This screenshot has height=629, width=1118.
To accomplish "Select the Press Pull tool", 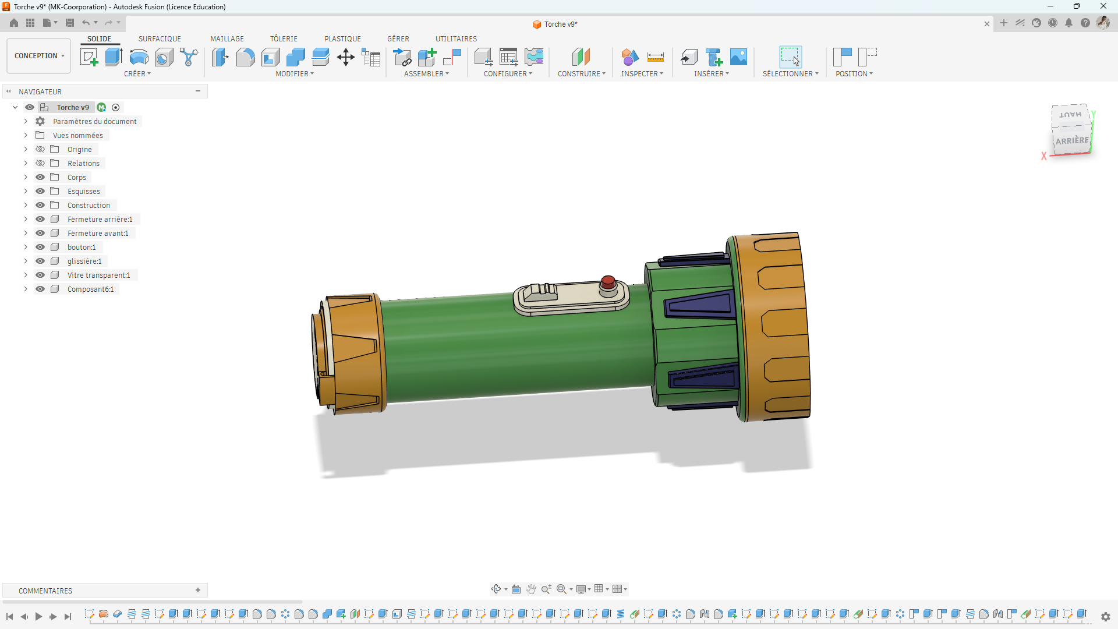I will pos(220,57).
